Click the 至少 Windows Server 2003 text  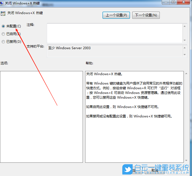click(x=69, y=48)
